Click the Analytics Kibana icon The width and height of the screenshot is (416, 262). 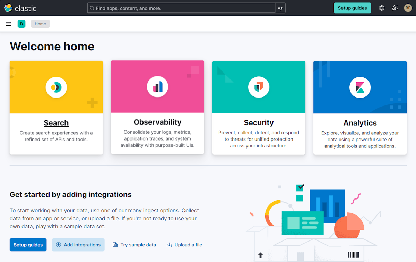[360, 87]
